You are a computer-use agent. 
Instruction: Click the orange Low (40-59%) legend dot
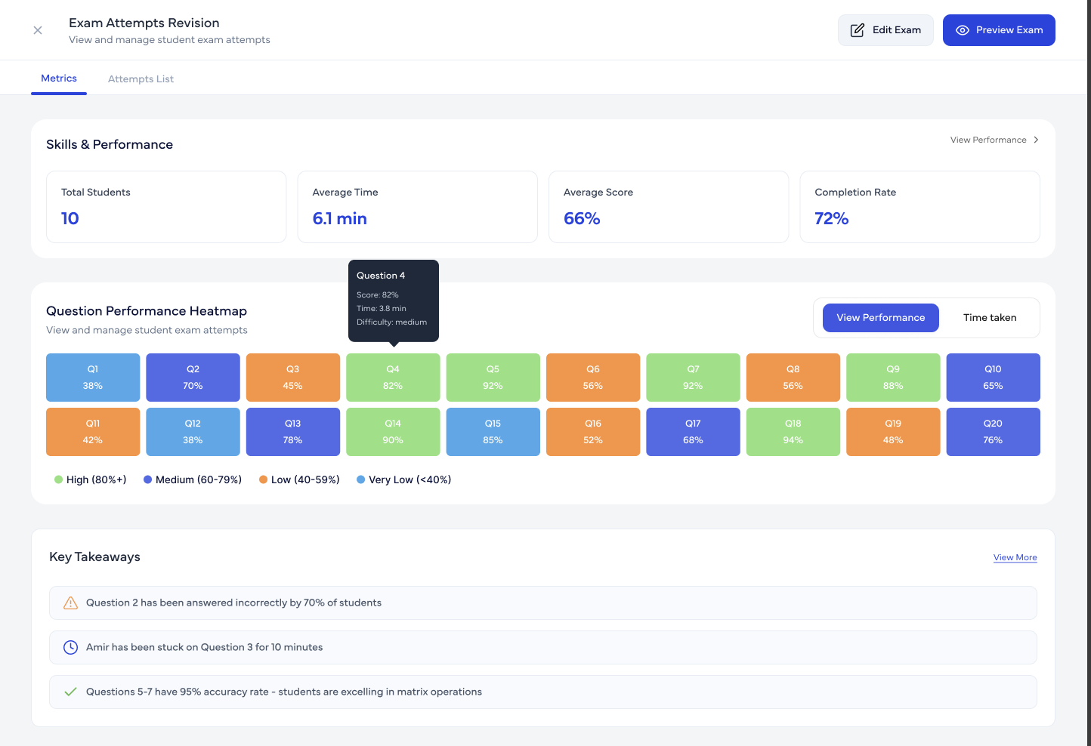pos(264,479)
